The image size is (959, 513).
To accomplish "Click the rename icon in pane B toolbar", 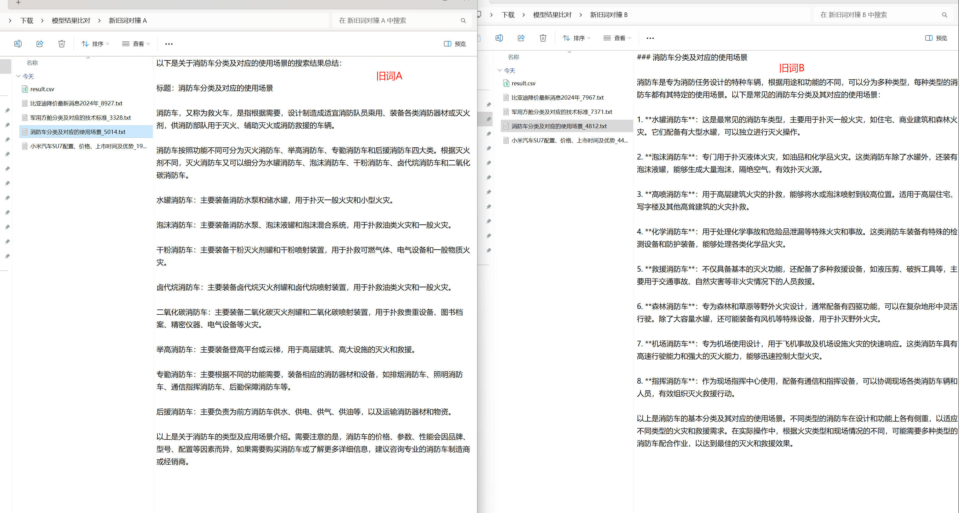I will click(x=499, y=38).
